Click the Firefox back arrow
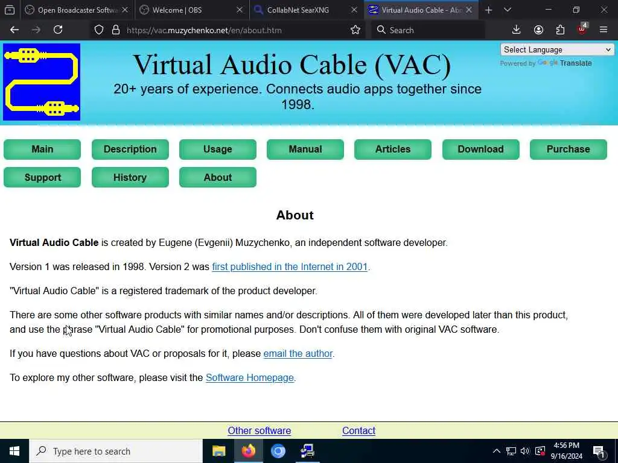 click(14, 30)
